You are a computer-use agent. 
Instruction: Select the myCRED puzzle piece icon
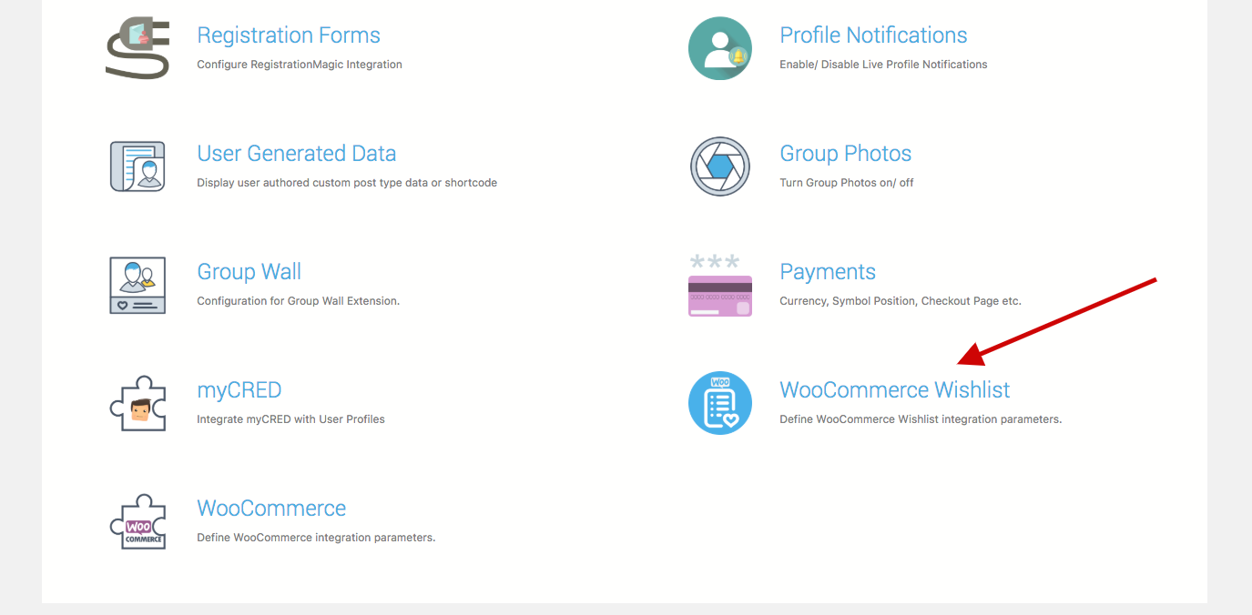tap(137, 403)
